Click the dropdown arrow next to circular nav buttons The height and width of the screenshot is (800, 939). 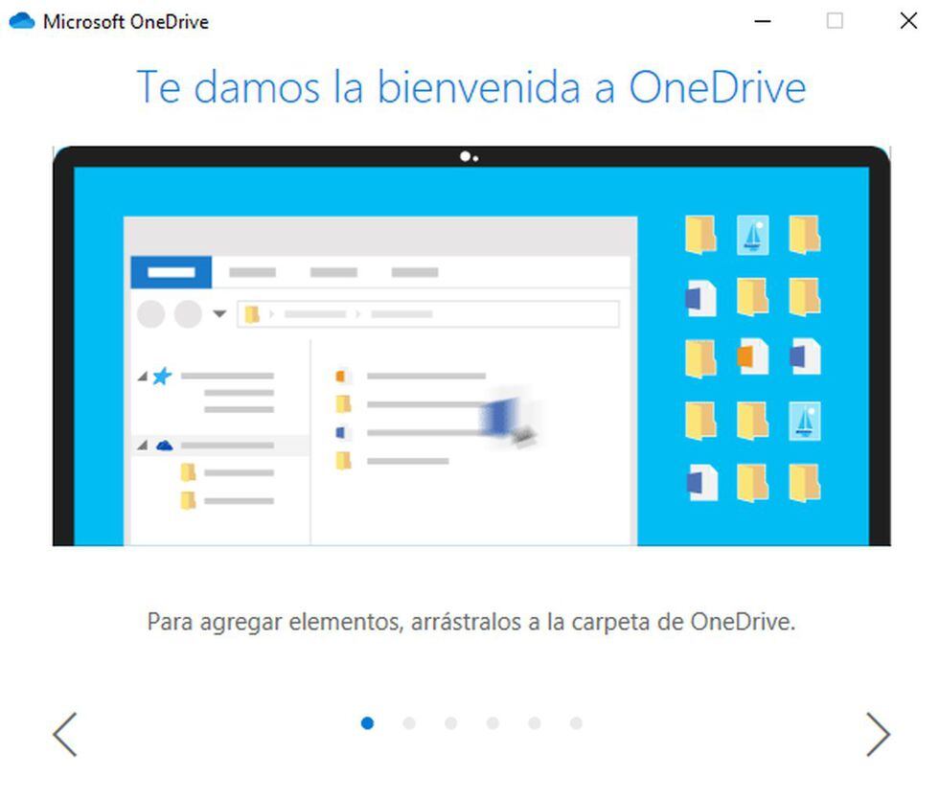tap(218, 314)
